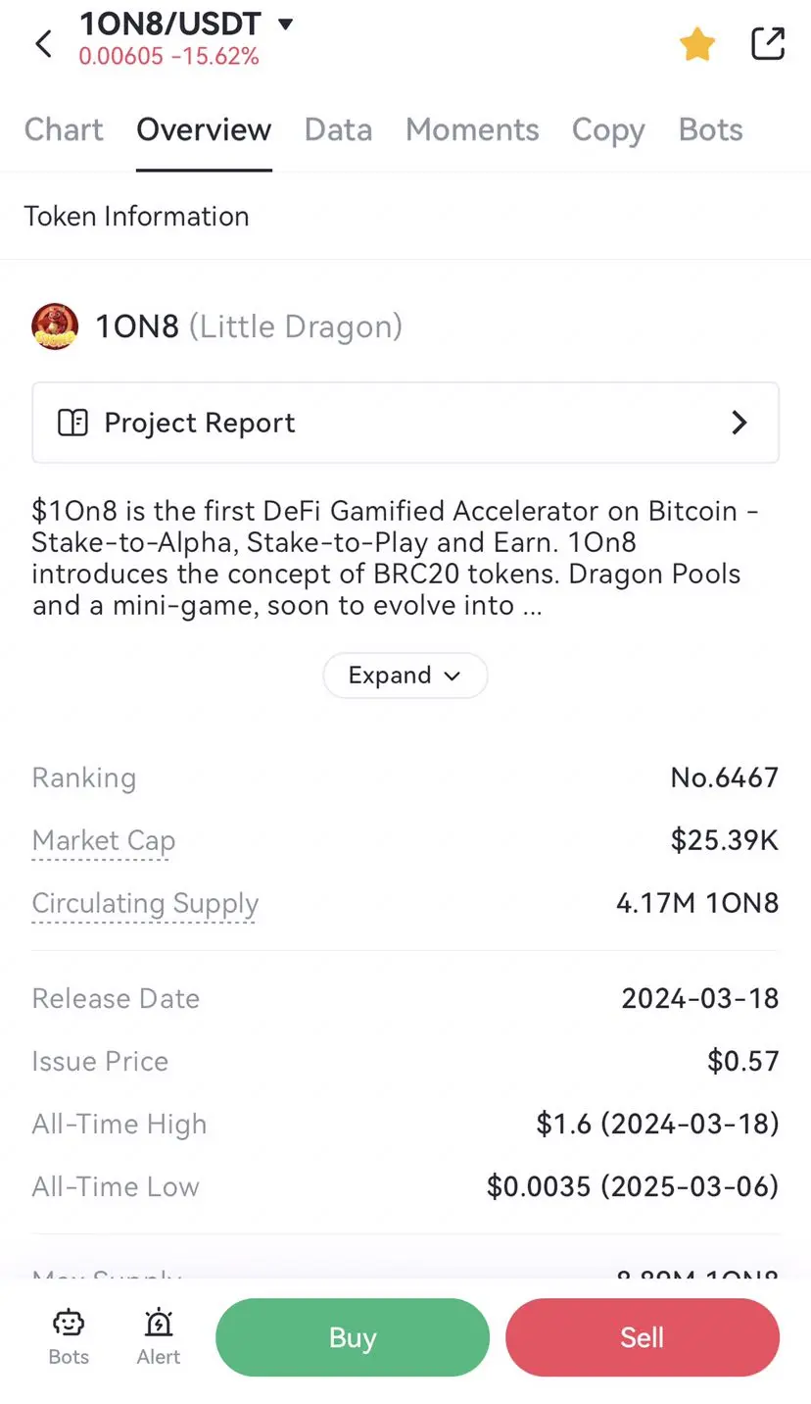811x1404 pixels.
Task: Open the Bots robot icon in bottom bar
Action: pos(69,1324)
